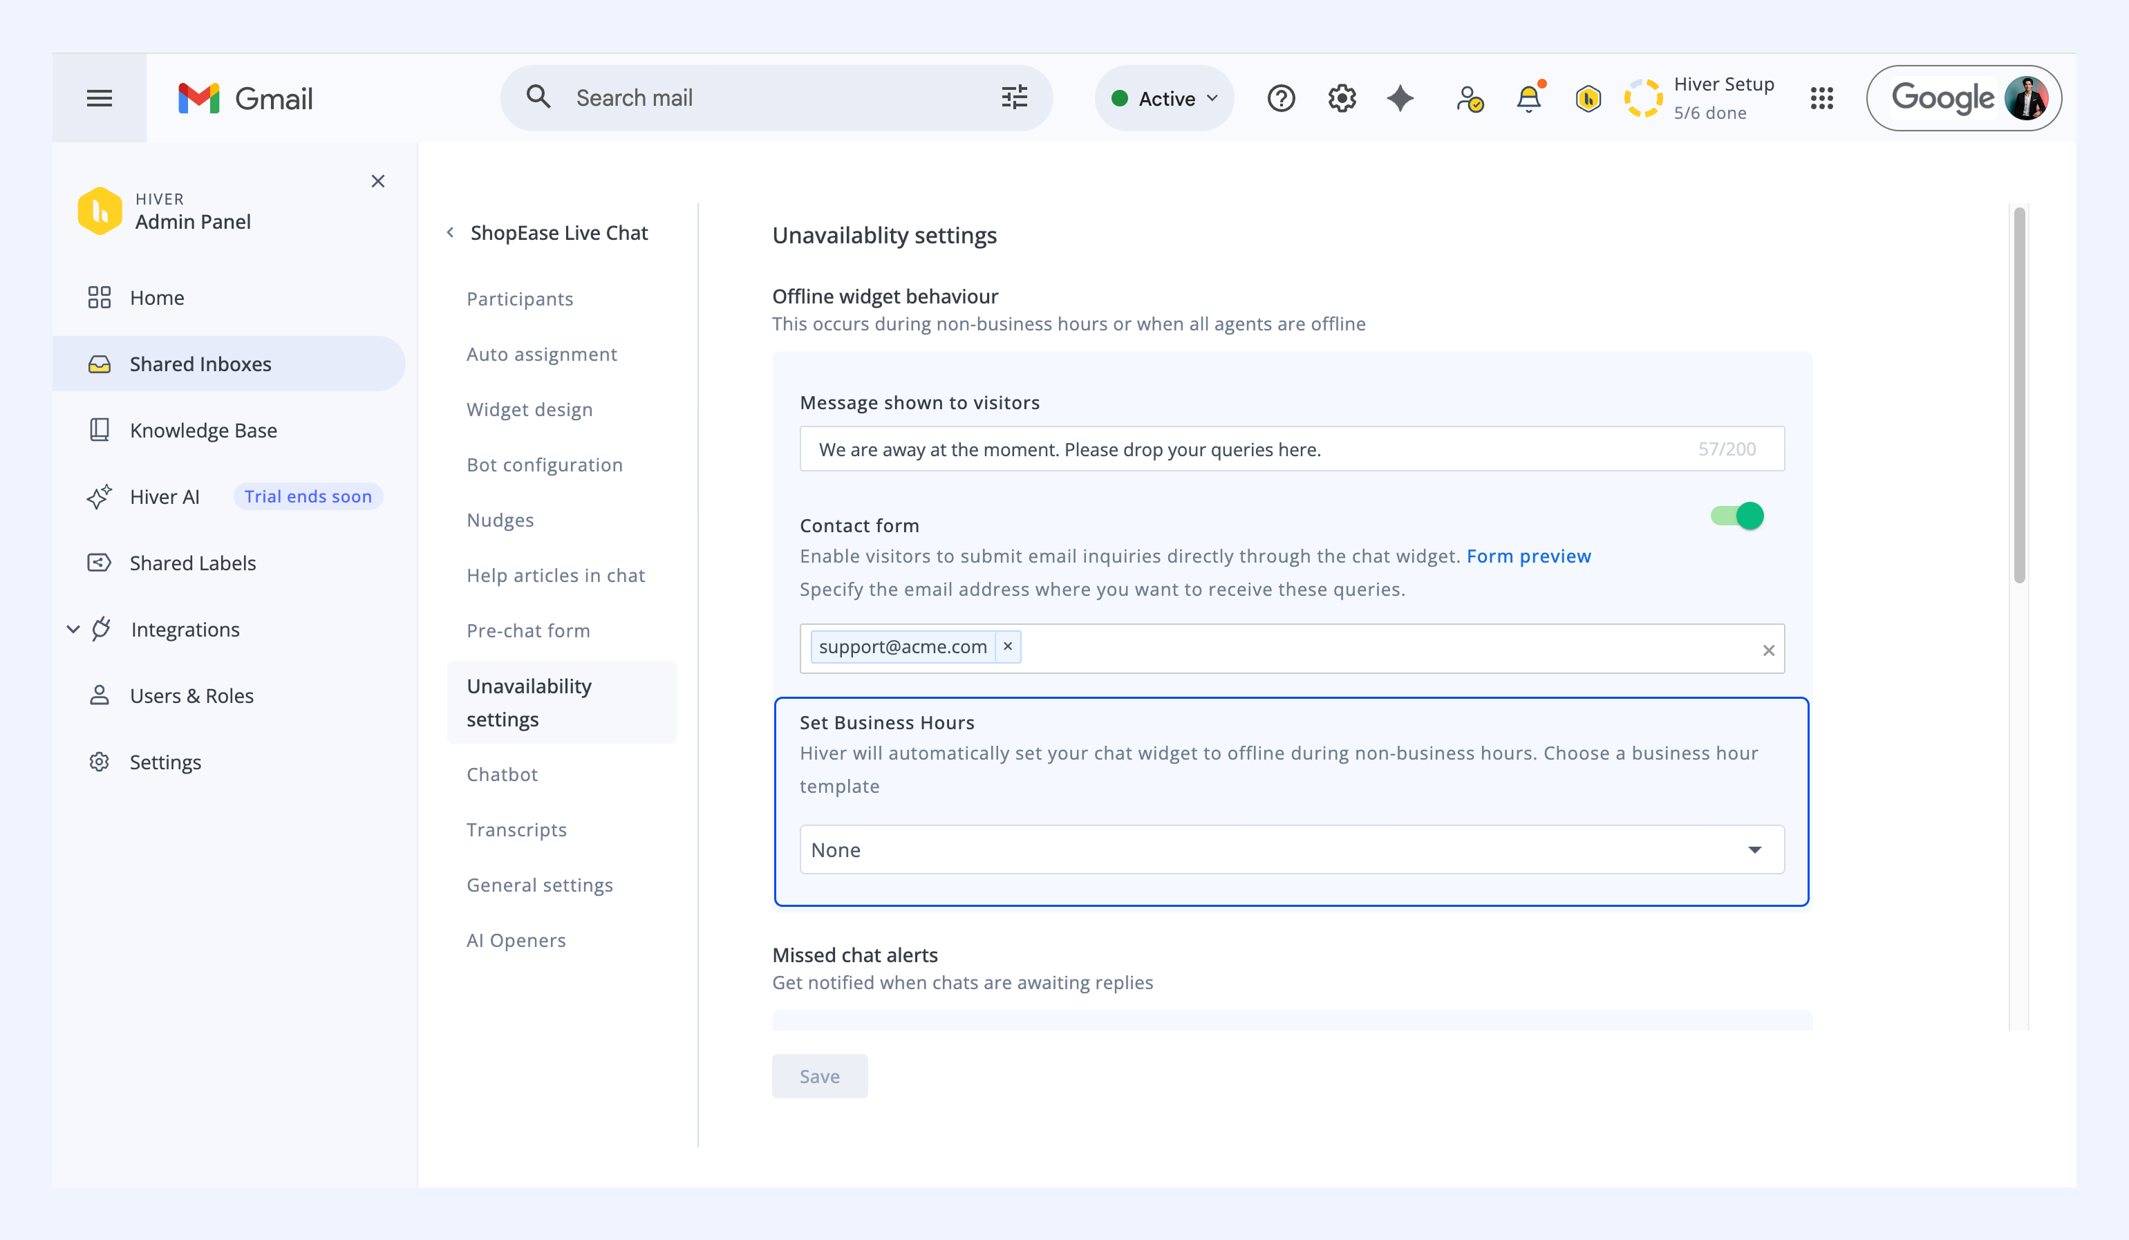Open Google apps grid
The height and width of the screenshot is (1240, 2129).
(x=1821, y=98)
